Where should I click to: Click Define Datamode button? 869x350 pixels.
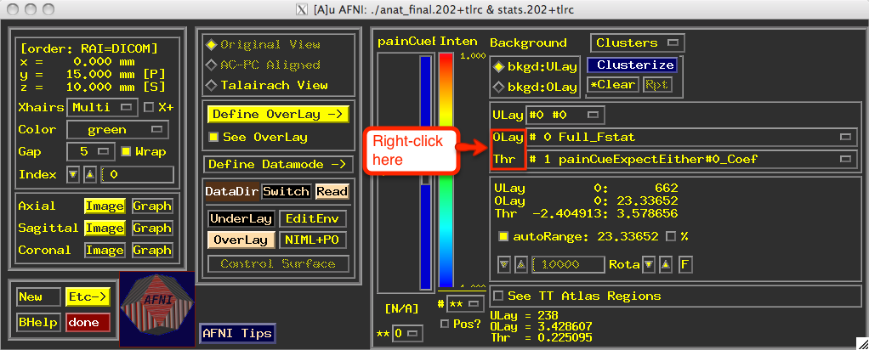(x=278, y=165)
